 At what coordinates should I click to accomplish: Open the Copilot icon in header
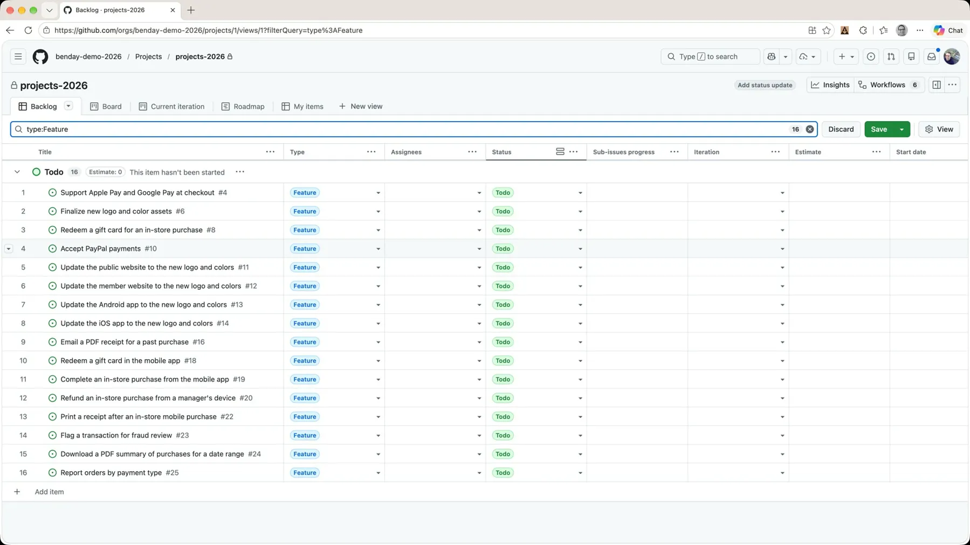click(x=772, y=57)
